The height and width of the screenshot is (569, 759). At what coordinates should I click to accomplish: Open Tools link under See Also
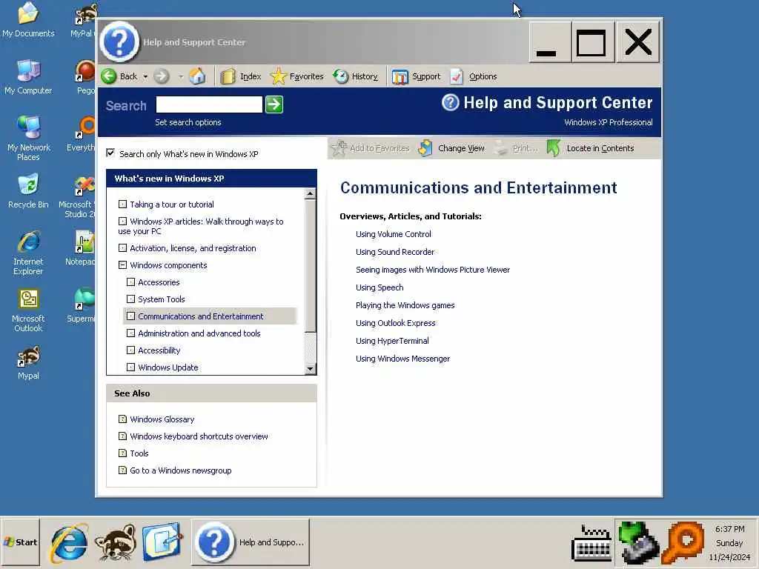139,453
